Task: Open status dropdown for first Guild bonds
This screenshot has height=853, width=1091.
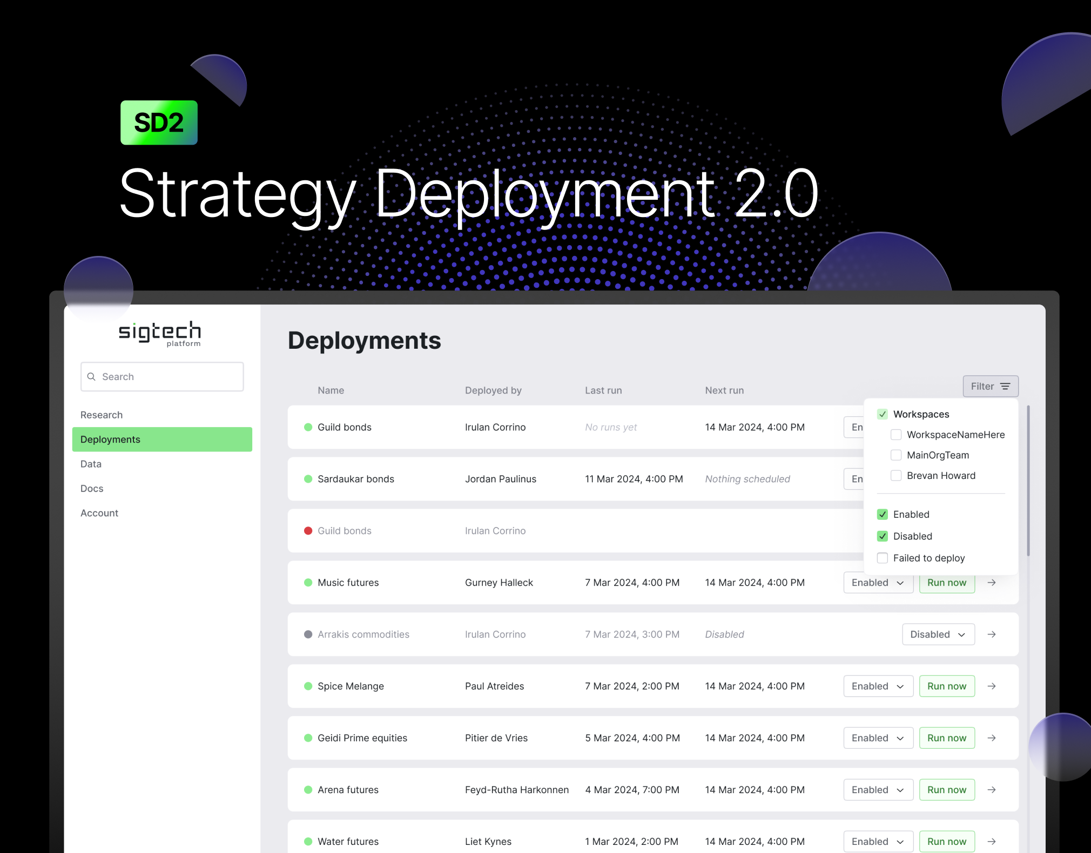Action: (854, 427)
